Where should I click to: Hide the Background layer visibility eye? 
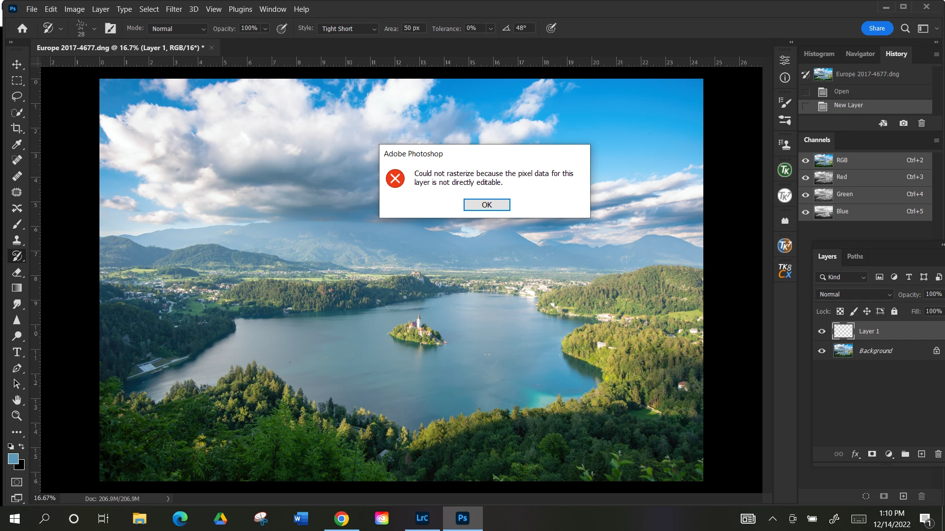click(x=821, y=351)
